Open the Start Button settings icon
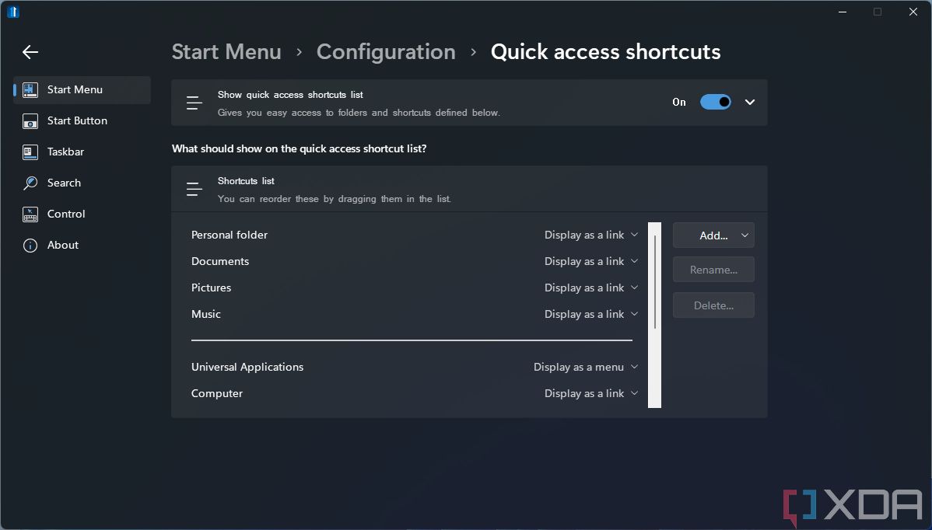This screenshot has height=530, width=932. coord(30,120)
